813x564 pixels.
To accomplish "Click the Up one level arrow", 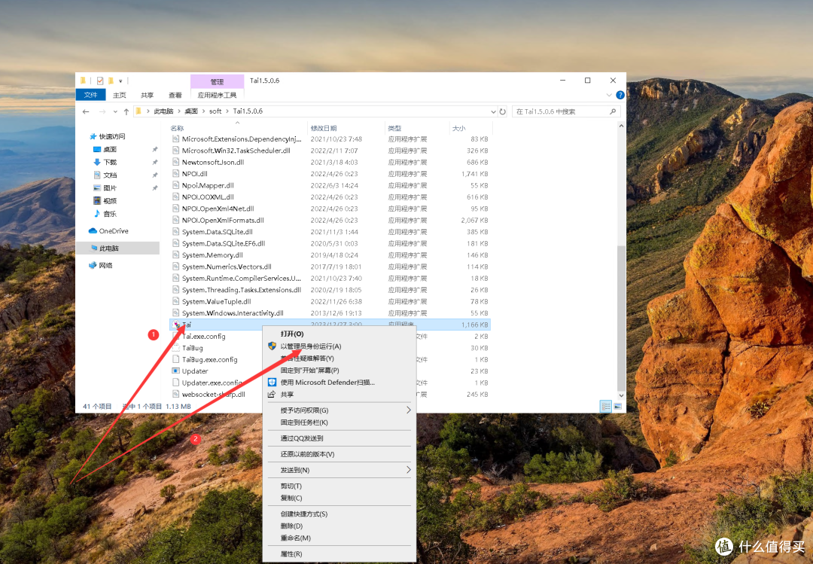I will tap(126, 111).
